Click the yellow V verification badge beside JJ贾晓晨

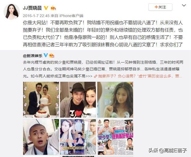click(46, 8)
